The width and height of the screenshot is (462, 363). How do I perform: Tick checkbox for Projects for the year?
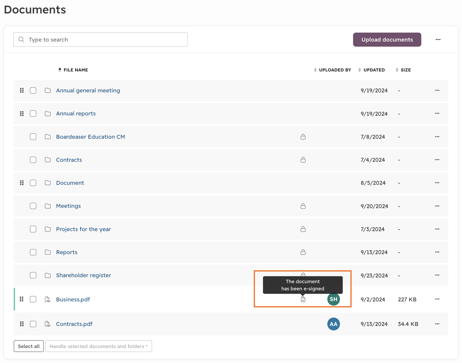[33, 229]
